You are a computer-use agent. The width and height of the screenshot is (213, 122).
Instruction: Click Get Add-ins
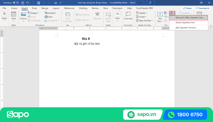(x=83, y=15)
